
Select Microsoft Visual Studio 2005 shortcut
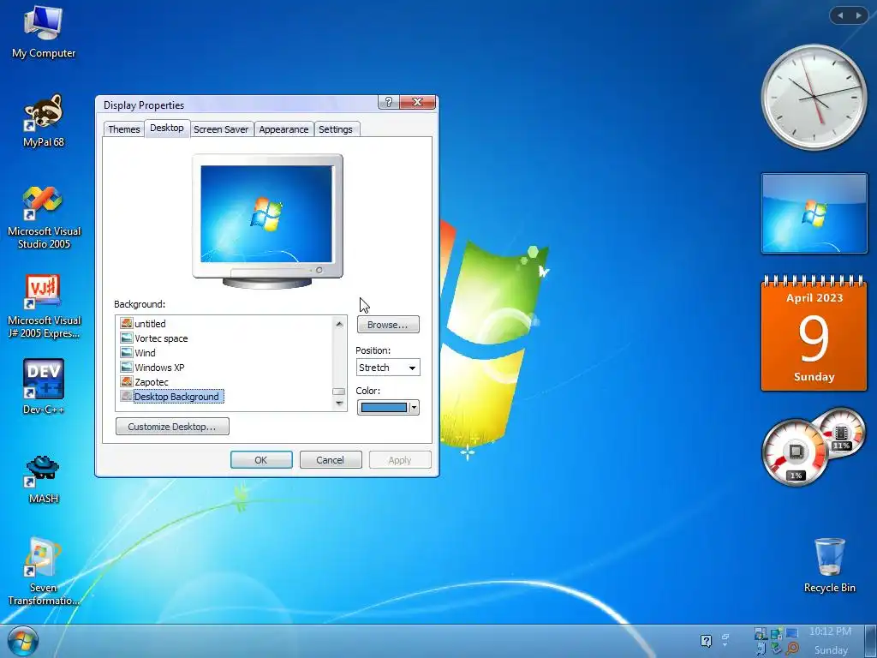tap(44, 217)
